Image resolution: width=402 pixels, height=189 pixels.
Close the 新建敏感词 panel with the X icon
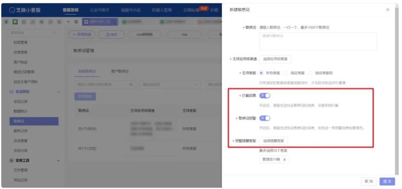point(388,9)
